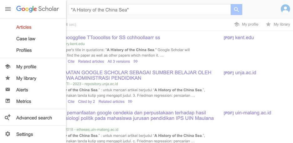This screenshot has height=143, width=293.
Task: Click the envelope Alerts icon
Action: pyautogui.click(x=8, y=90)
